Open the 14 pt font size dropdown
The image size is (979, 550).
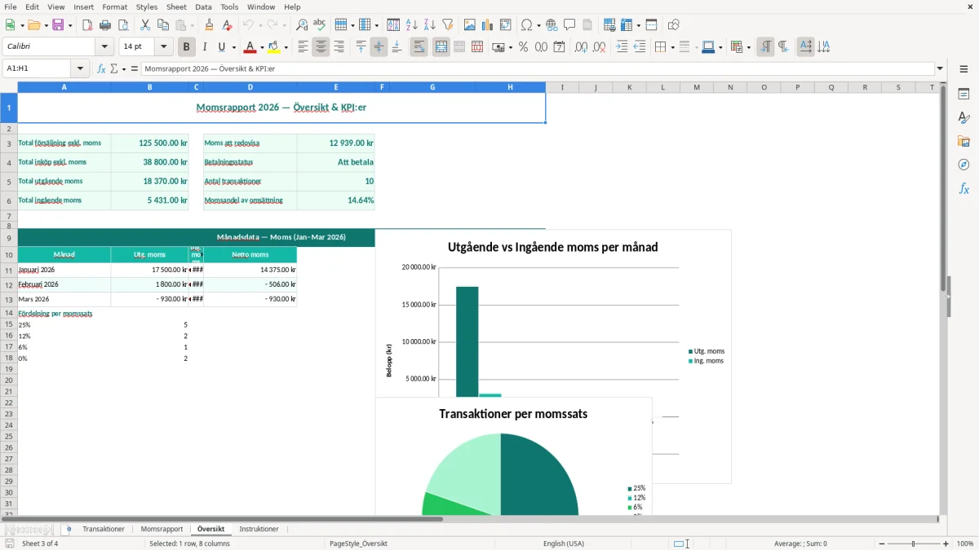[x=164, y=47]
